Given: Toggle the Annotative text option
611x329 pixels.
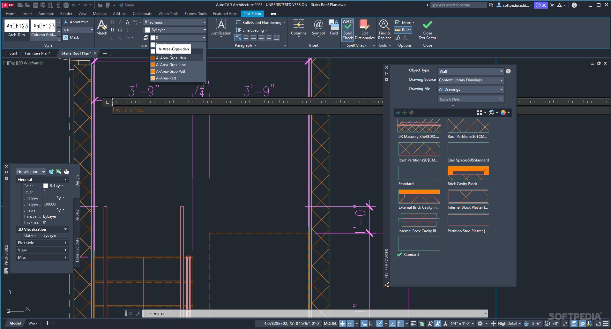Looking at the screenshot, I should pyautogui.click(x=76, y=22).
